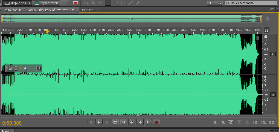Open the editor file list dropdown arrow

coord(72,10)
